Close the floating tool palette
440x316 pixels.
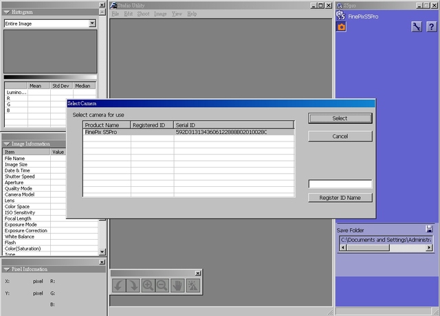[x=198, y=273]
